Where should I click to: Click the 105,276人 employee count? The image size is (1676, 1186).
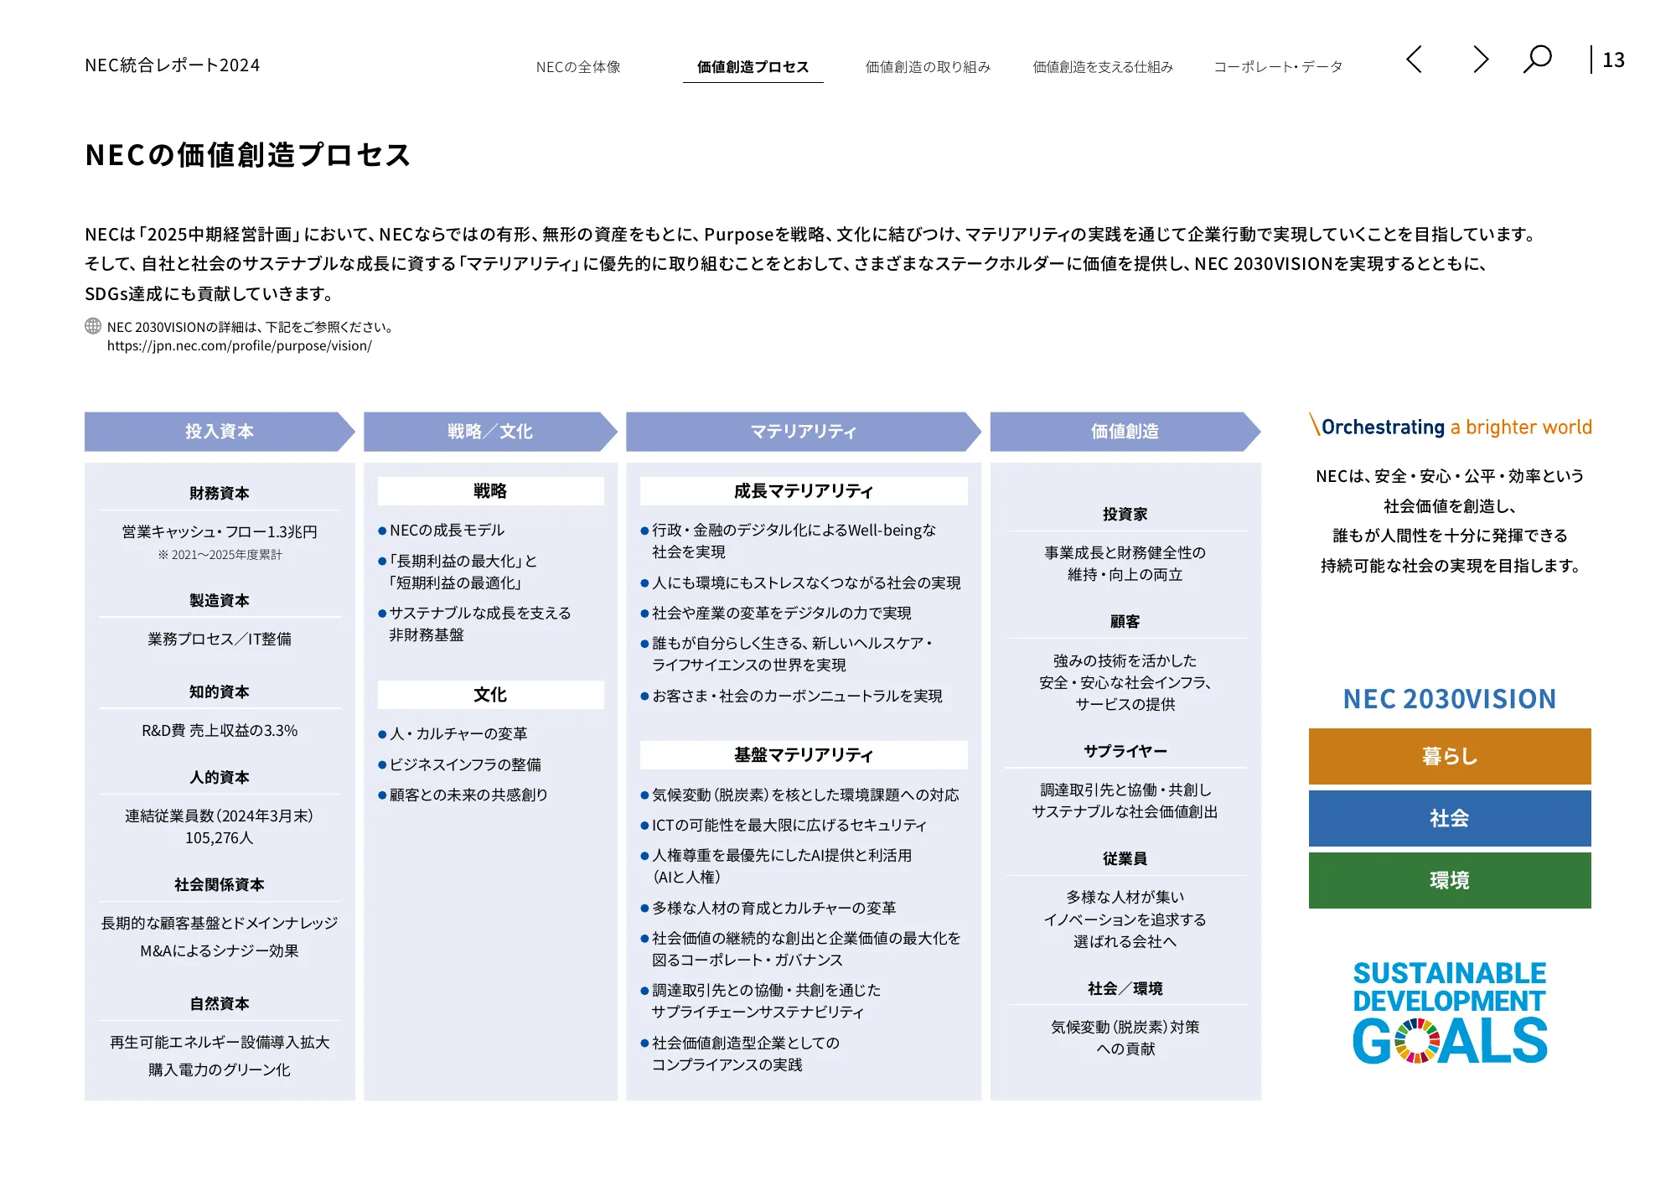click(x=220, y=837)
